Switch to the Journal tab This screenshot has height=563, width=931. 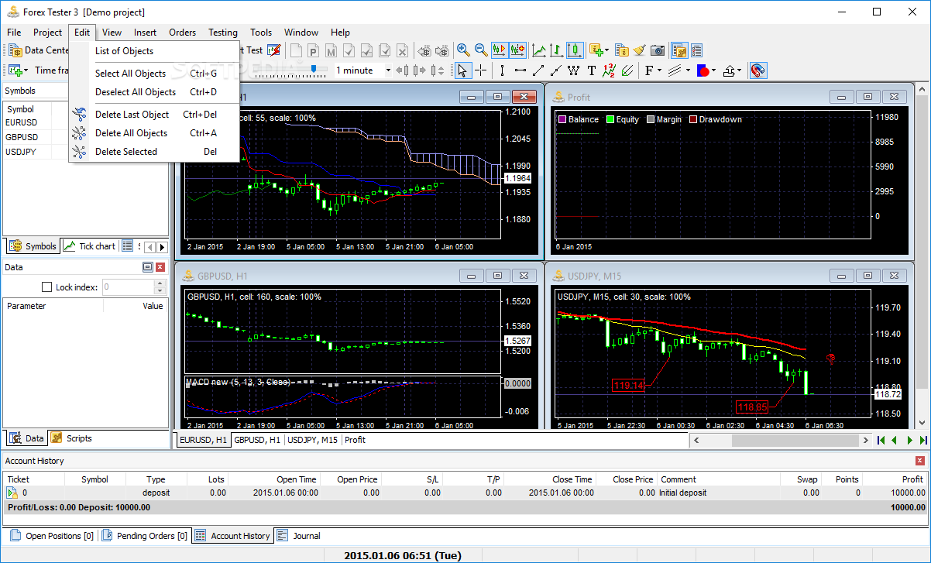(298, 536)
